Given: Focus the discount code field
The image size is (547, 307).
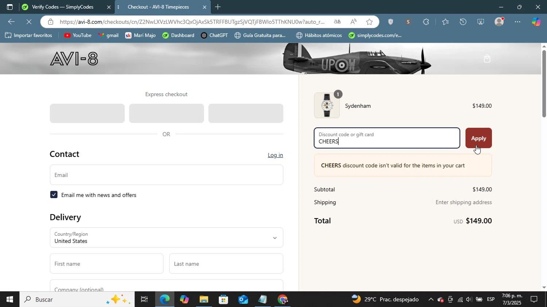Looking at the screenshot, I should (387, 138).
